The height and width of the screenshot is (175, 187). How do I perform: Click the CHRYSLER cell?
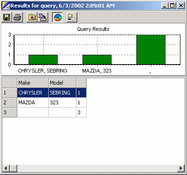pos(33,93)
